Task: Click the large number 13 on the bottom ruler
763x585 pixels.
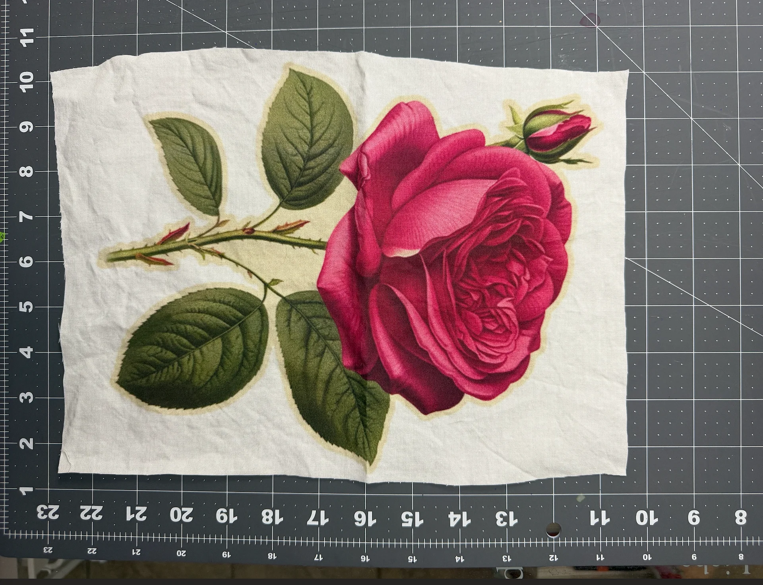Action: (507, 518)
